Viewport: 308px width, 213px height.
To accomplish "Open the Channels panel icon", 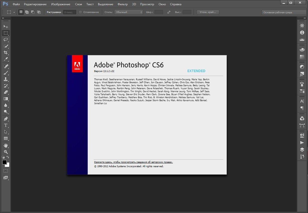I will pyautogui.click(x=302, y=118).
